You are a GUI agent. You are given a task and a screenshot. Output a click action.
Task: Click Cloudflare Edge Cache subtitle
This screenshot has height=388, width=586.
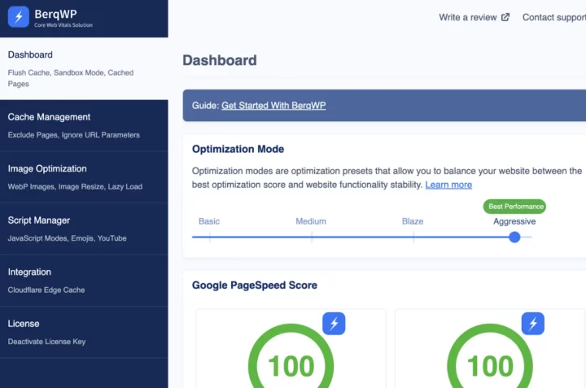(46, 290)
